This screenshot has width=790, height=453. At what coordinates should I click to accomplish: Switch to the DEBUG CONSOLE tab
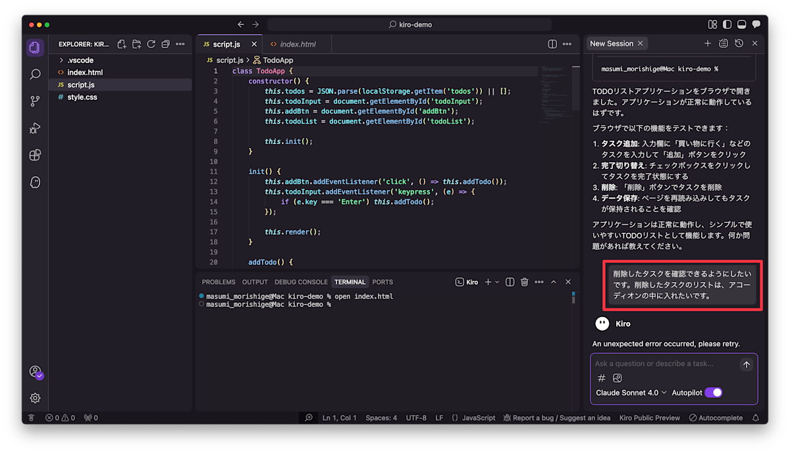(301, 282)
